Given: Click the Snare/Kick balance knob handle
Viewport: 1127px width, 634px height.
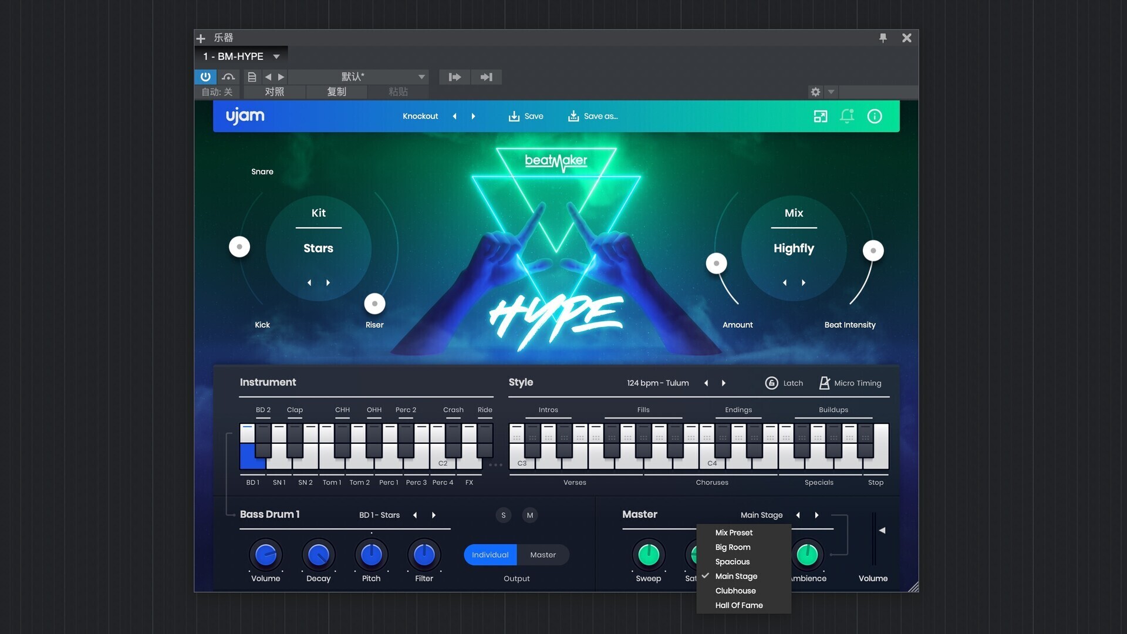Looking at the screenshot, I should tap(239, 247).
